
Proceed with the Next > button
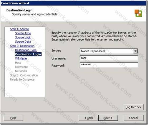(108, 118)
